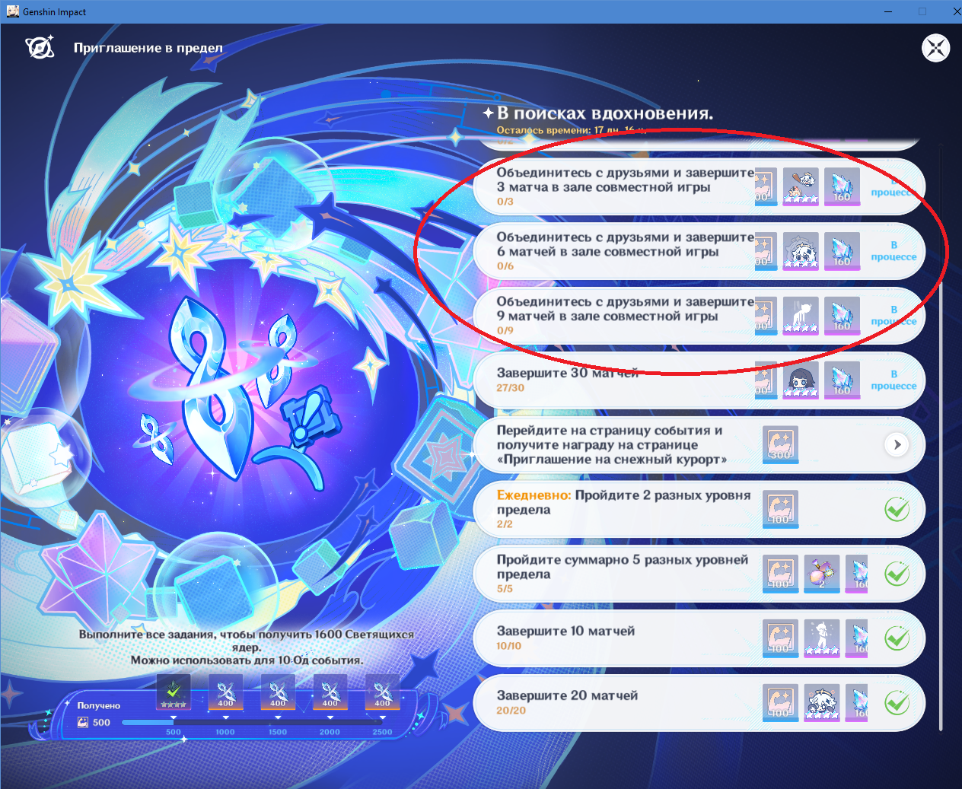Open the event page using the arrow button

click(897, 444)
